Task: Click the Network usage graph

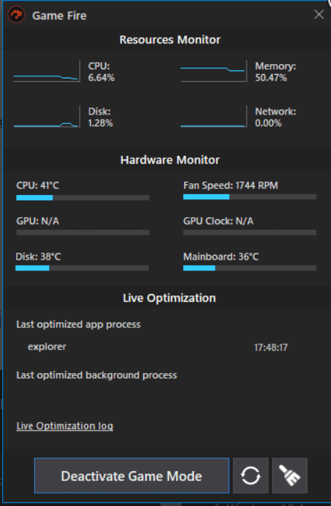Action: coord(214,116)
